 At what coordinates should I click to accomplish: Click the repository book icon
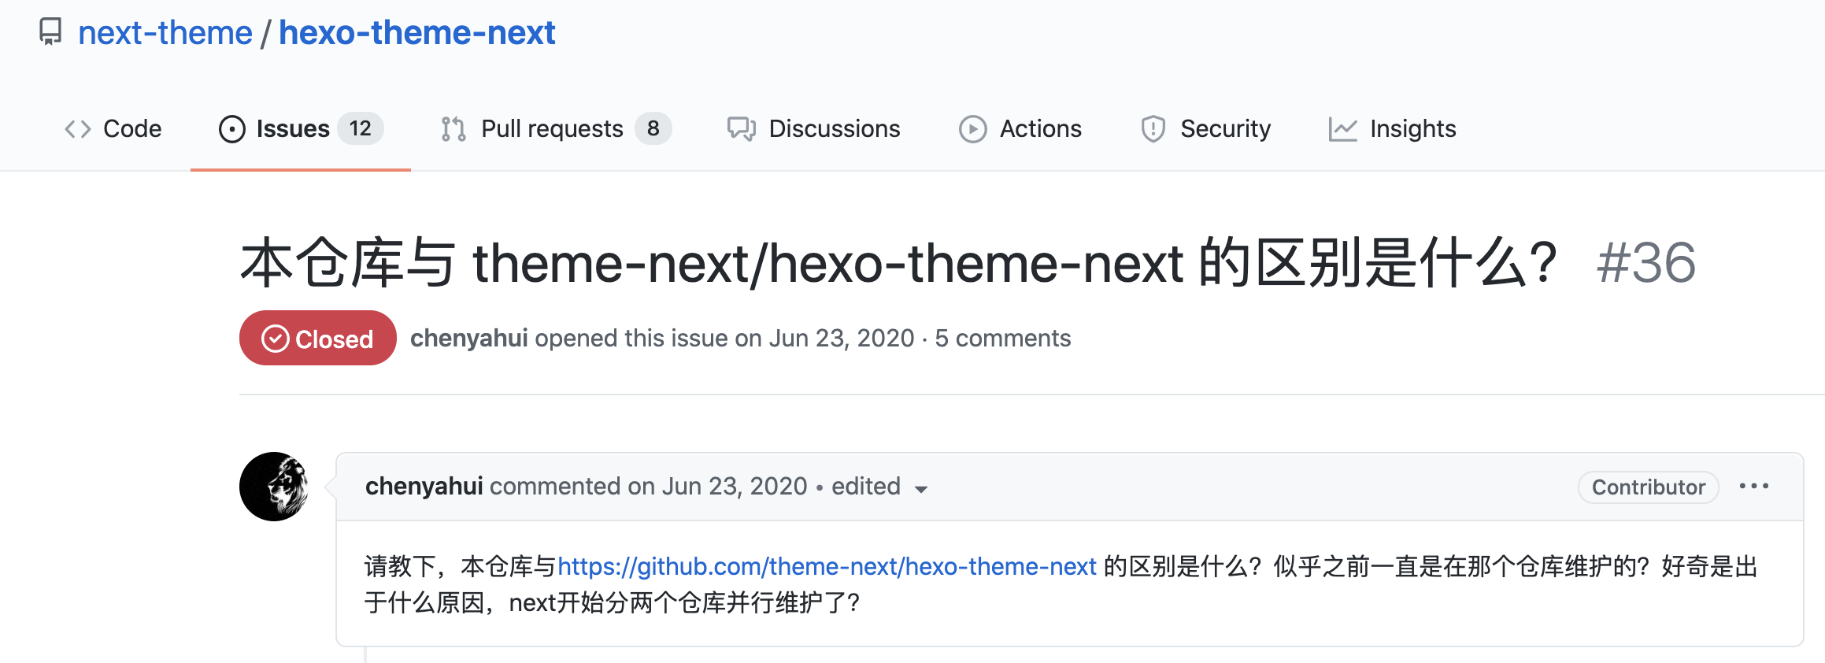click(x=50, y=31)
